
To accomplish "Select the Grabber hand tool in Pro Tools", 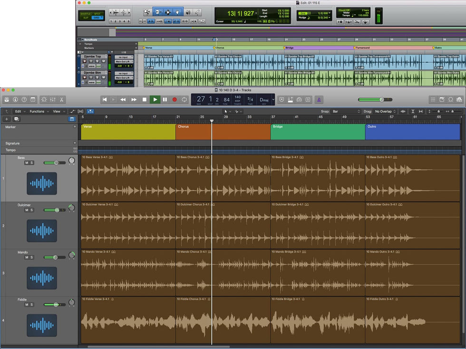I will coord(177,12).
